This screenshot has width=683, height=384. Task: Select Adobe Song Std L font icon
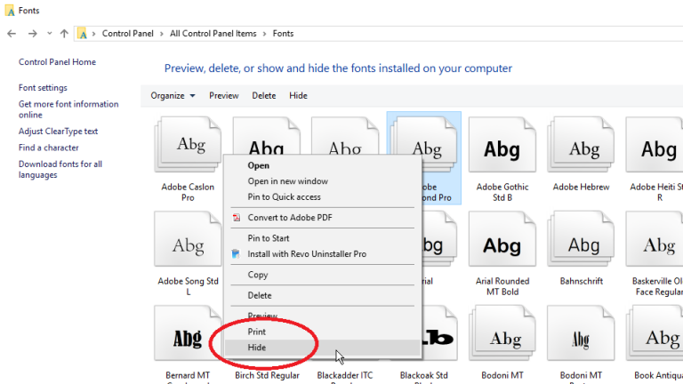[188, 239]
